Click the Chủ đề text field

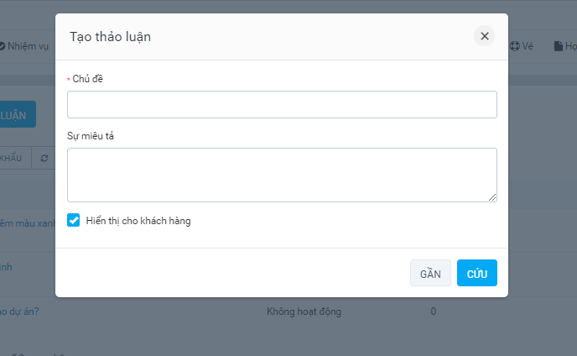coord(282,104)
